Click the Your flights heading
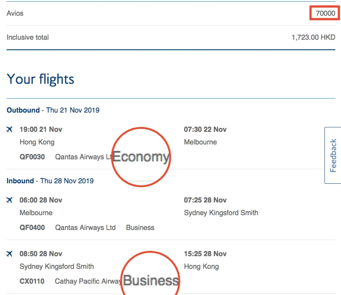 [x=41, y=79]
